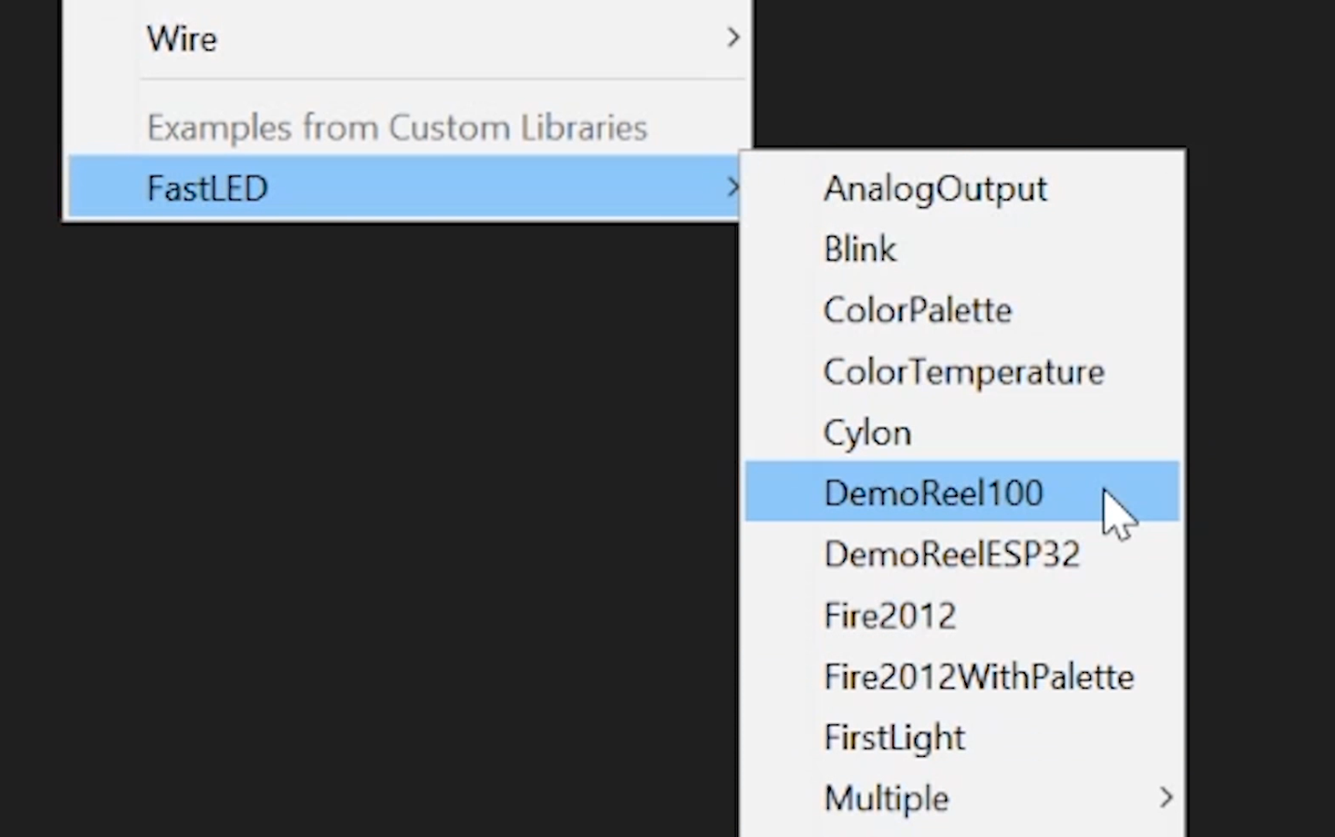Open the highlighted DemoReel100 example
The height and width of the screenshot is (837, 1335).
[933, 493]
